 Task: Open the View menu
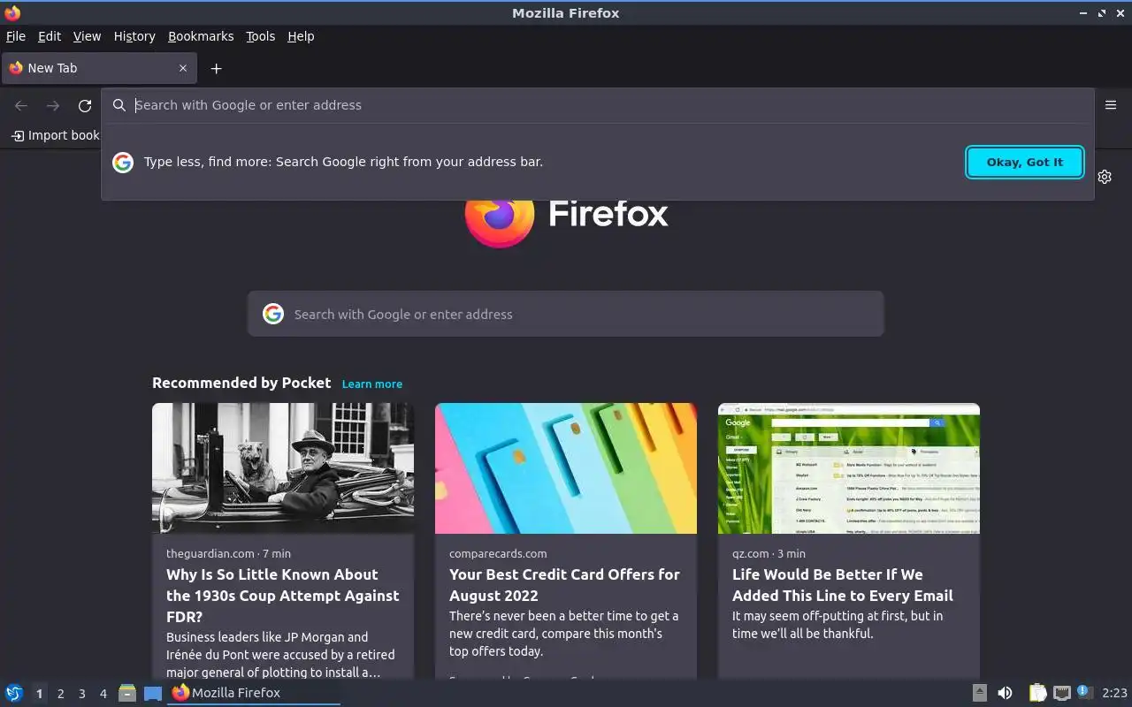click(87, 36)
